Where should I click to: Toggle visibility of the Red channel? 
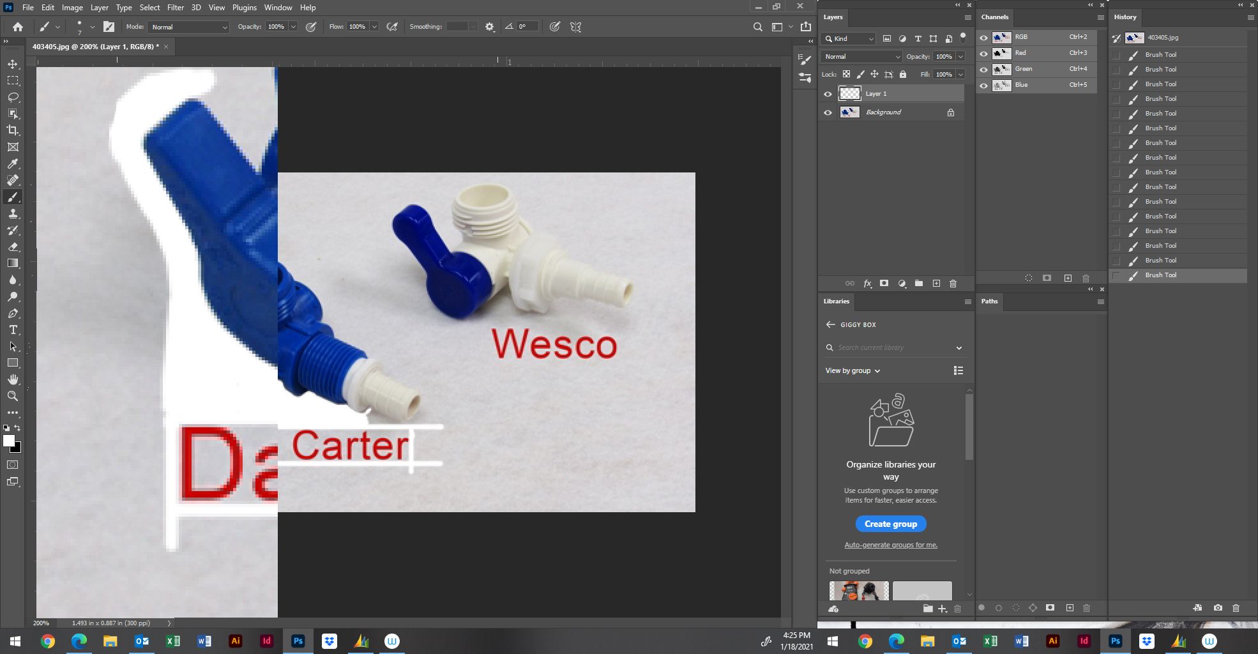click(x=983, y=53)
